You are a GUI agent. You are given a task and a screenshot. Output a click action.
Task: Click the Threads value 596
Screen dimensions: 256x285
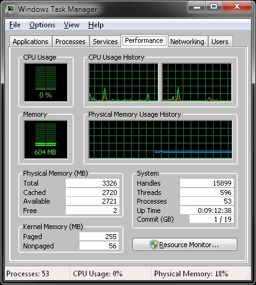point(207,192)
